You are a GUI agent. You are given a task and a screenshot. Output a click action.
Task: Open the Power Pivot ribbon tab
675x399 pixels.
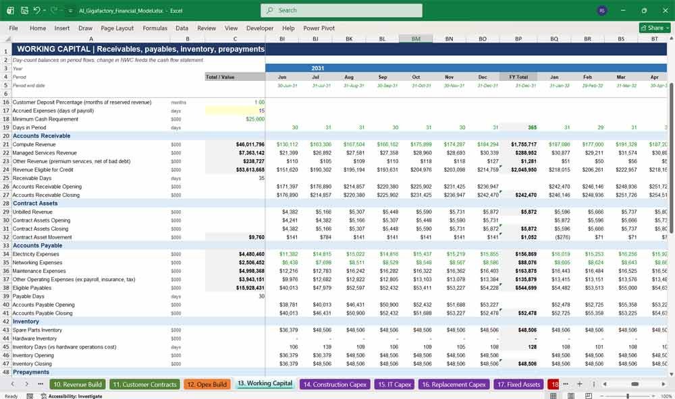pyautogui.click(x=319, y=28)
